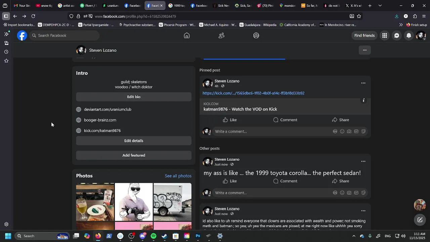
Task: Open the notifications bell
Action: [x=409, y=36]
